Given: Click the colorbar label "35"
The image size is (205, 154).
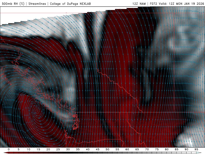Looking at the screenshot, I should tap(78, 149).
